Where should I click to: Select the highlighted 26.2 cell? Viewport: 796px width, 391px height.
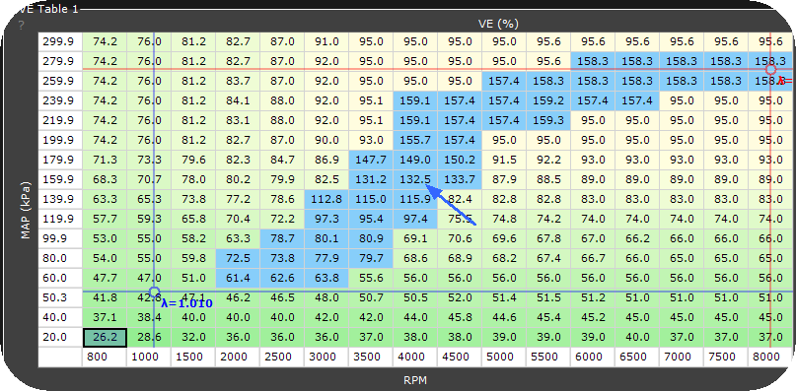105,337
